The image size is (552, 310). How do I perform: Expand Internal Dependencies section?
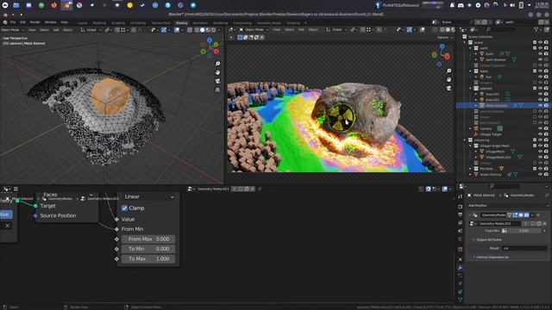[492, 257]
